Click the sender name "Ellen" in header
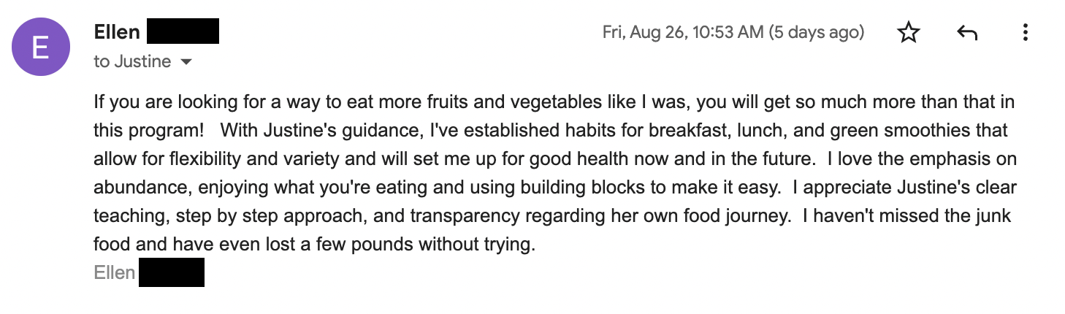 pyautogui.click(x=116, y=32)
